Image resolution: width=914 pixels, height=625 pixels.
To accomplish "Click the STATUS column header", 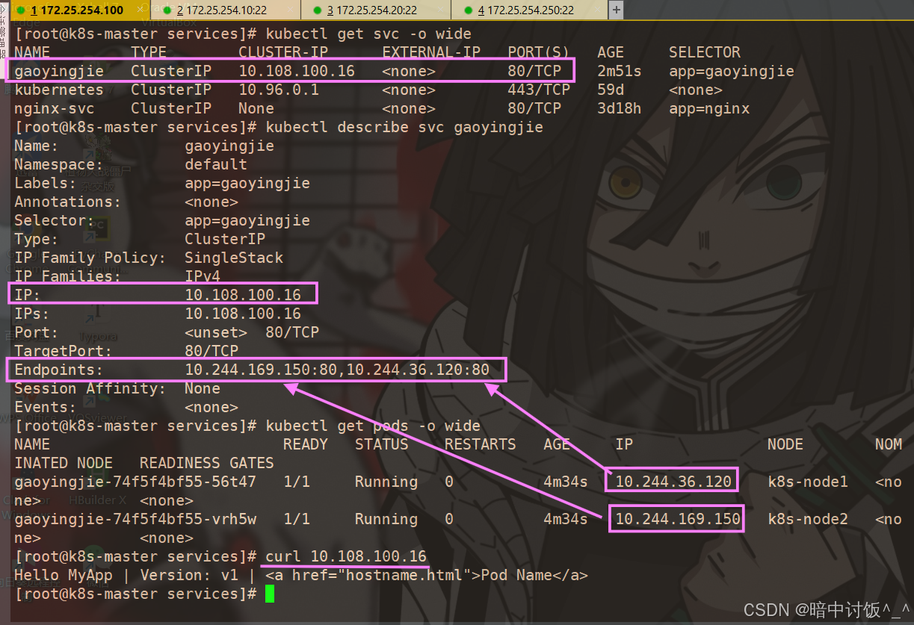I will pos(382,444).
